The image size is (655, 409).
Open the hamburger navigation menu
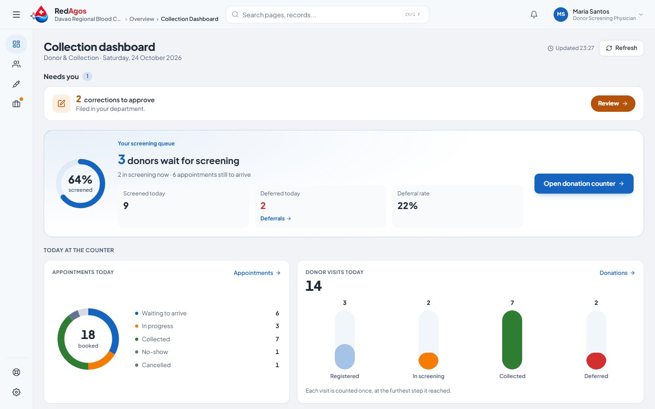pos(16,15)
